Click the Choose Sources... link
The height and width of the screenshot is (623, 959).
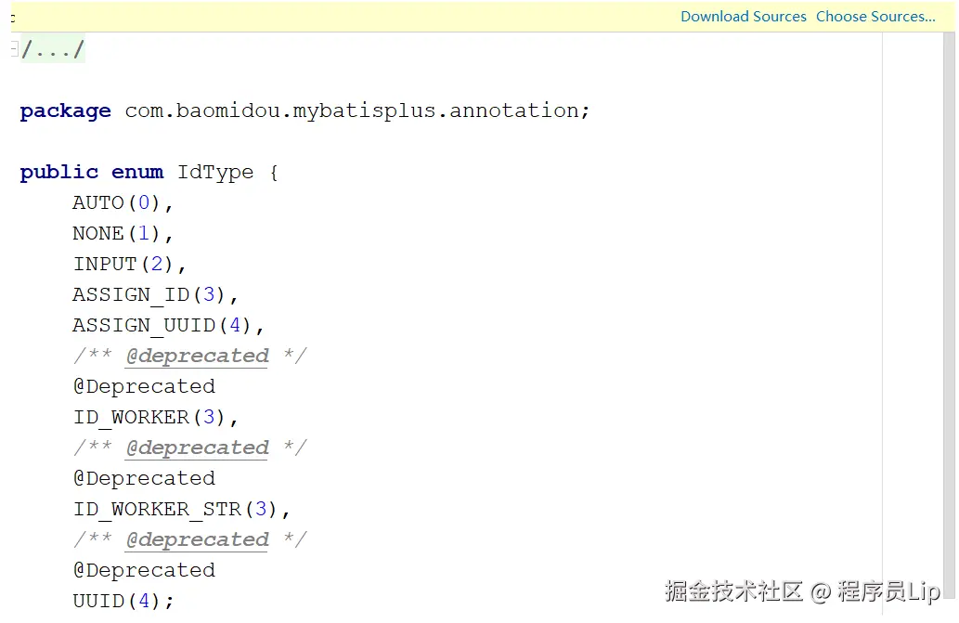(875, 17)
